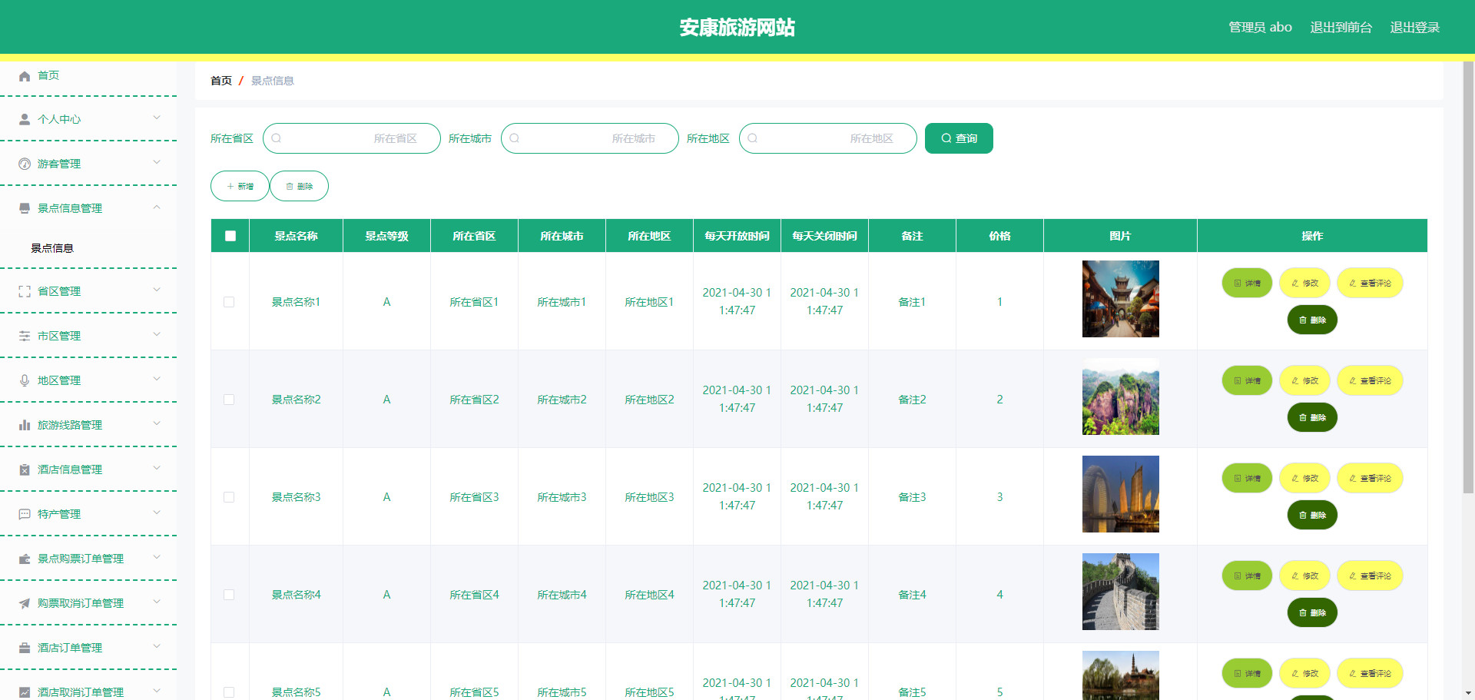Expand 酒店信息管理 menu chevron
1475x700 pixels.
157,468
